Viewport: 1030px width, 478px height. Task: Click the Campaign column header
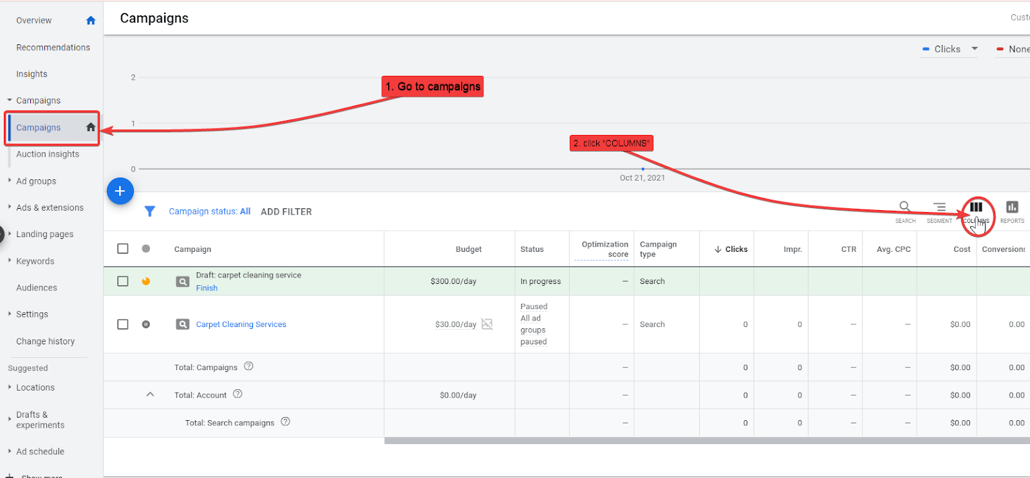[x=192, y=249]
